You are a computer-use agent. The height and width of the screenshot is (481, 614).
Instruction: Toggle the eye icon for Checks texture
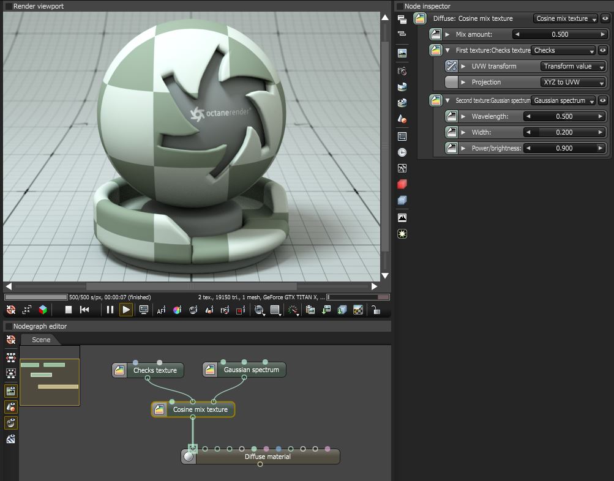click(x=603, y=50)
